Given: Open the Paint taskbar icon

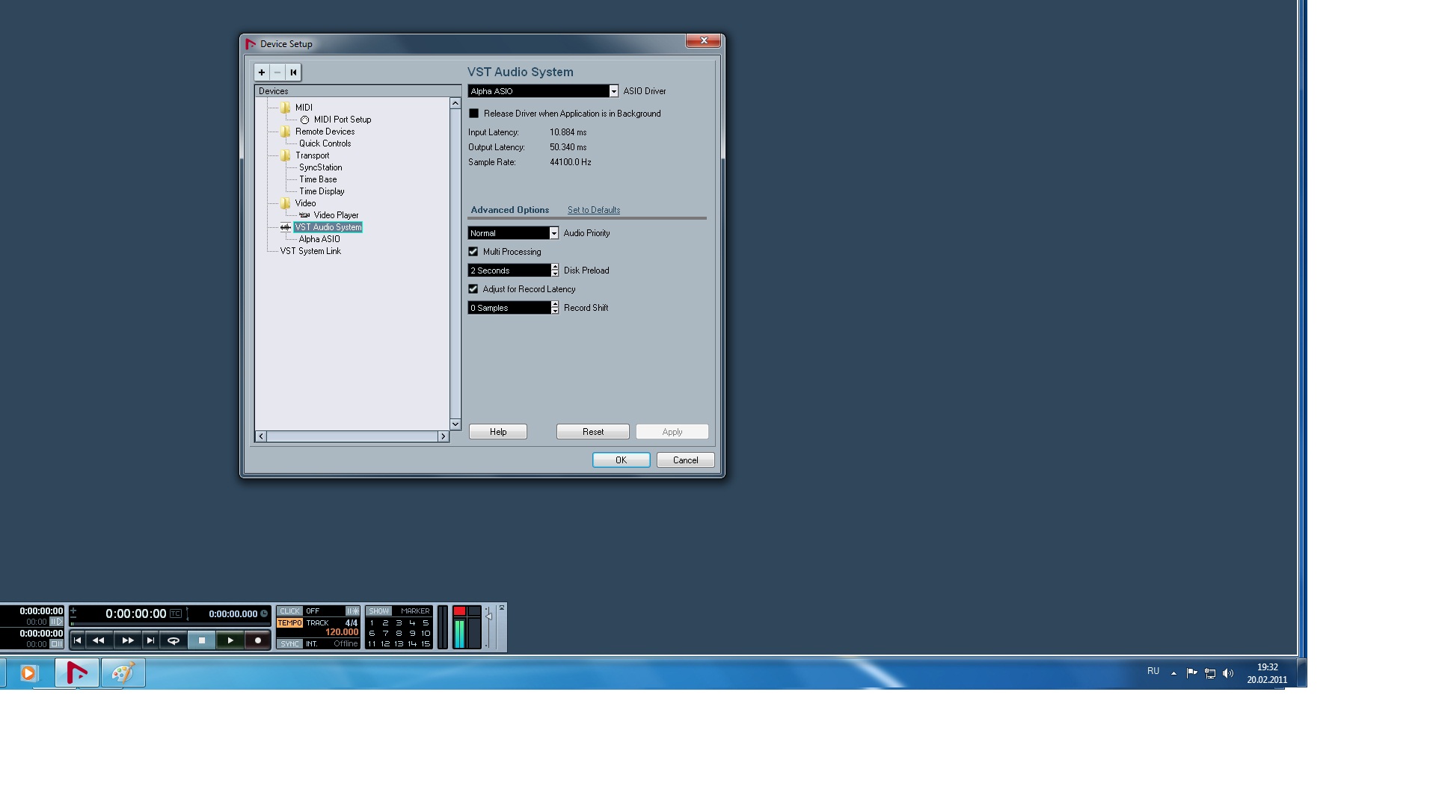Looking at the screenshot, I should (123, 673).
